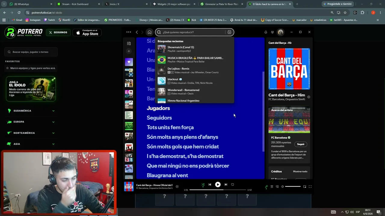
Task: Open Spotify friend activity icon
Action: tap(273, 32)
